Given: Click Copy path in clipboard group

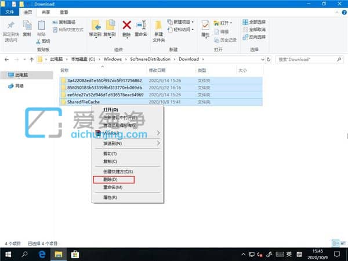Looking at the screenshot, I should 64,22.
